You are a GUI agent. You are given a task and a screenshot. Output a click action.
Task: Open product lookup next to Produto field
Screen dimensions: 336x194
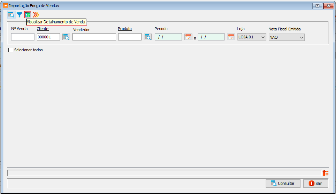[x=148, y=37]
